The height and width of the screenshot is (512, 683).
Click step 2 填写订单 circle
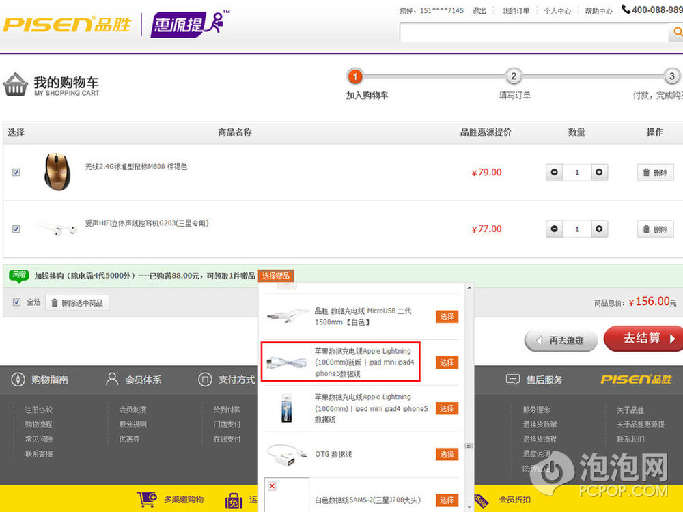(x=514, y=76)
